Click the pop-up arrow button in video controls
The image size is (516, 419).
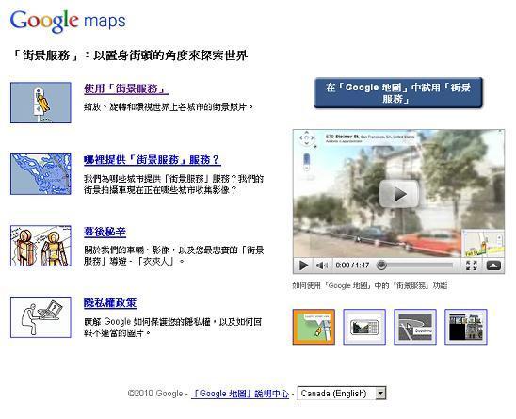[x=493, y=266]
